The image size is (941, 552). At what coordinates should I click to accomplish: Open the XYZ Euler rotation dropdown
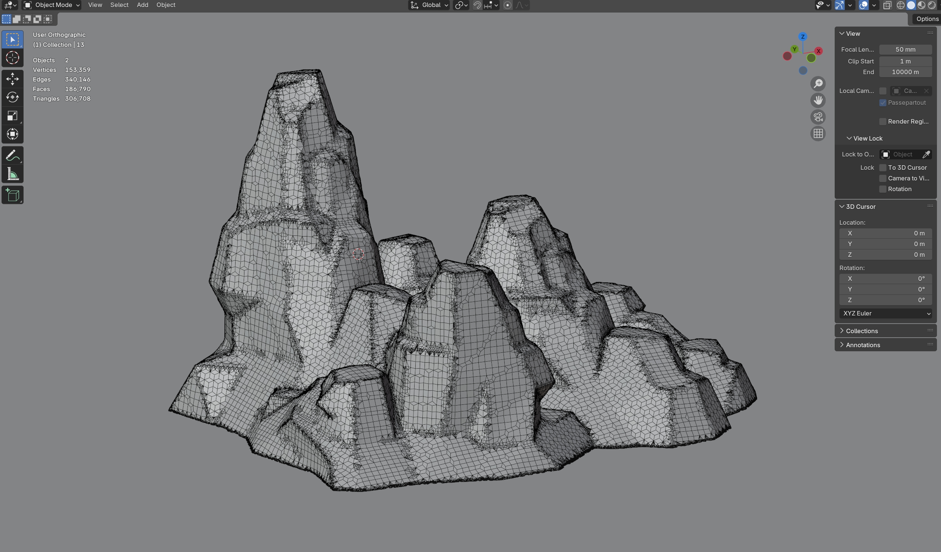885,314
